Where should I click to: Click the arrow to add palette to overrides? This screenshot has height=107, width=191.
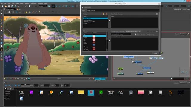(109, 21)
